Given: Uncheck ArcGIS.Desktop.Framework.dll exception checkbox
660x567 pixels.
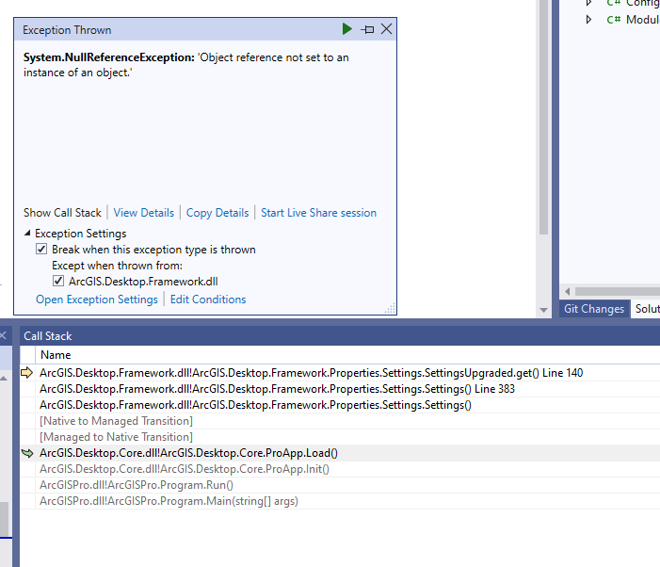Looking at the screenshot, I should (58, 281).
